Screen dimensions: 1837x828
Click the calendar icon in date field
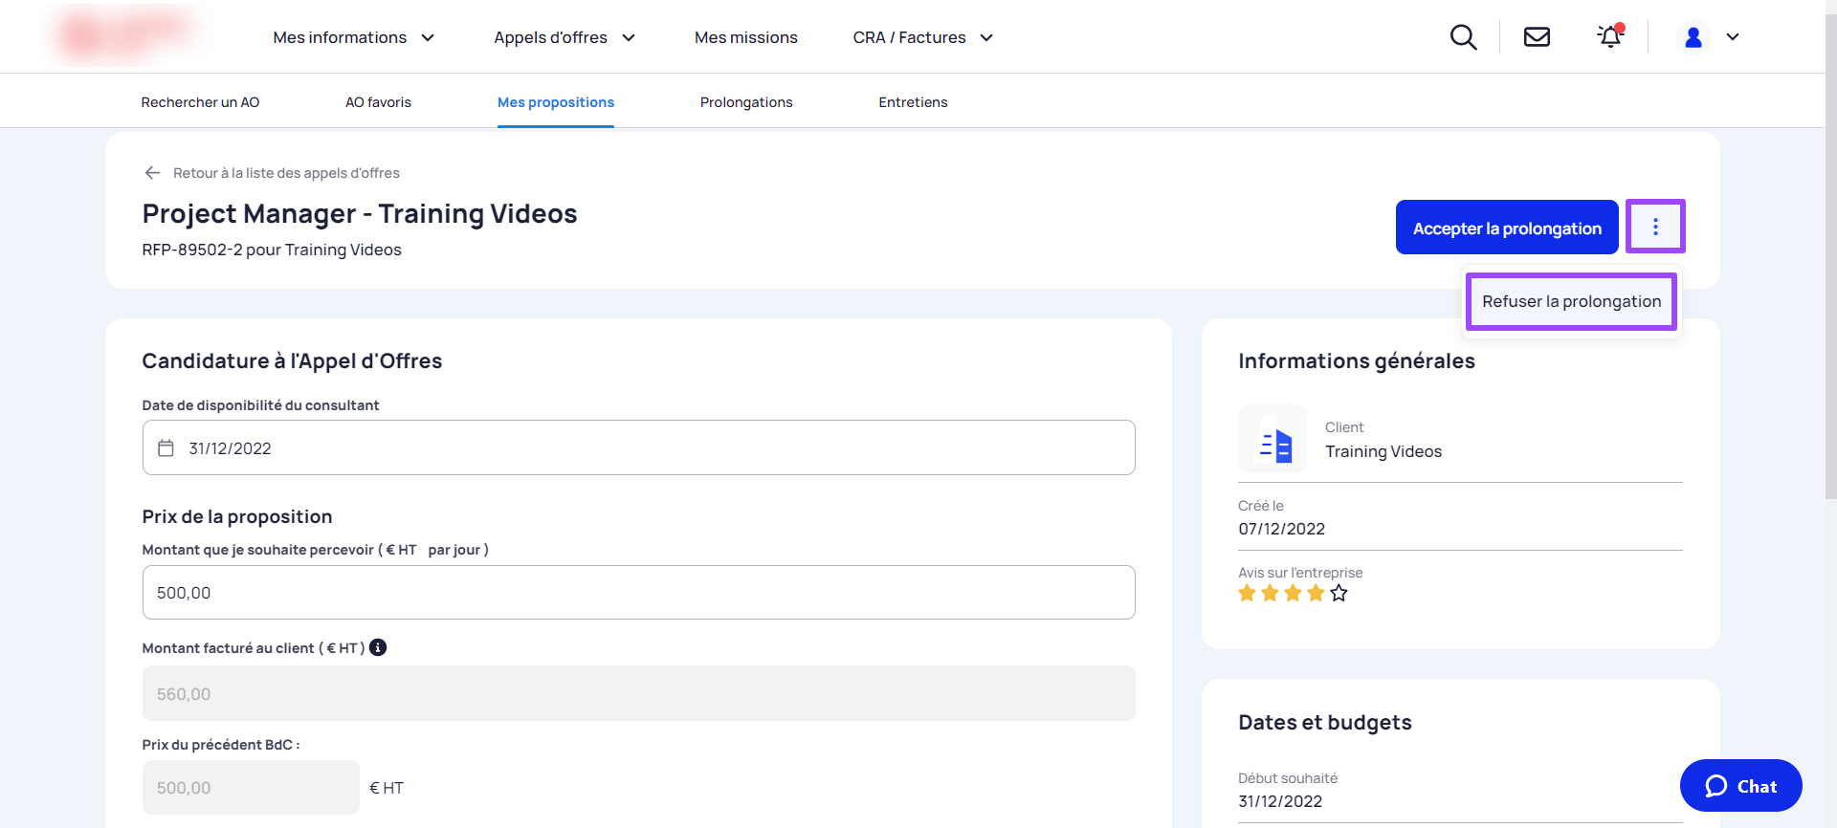166,448
